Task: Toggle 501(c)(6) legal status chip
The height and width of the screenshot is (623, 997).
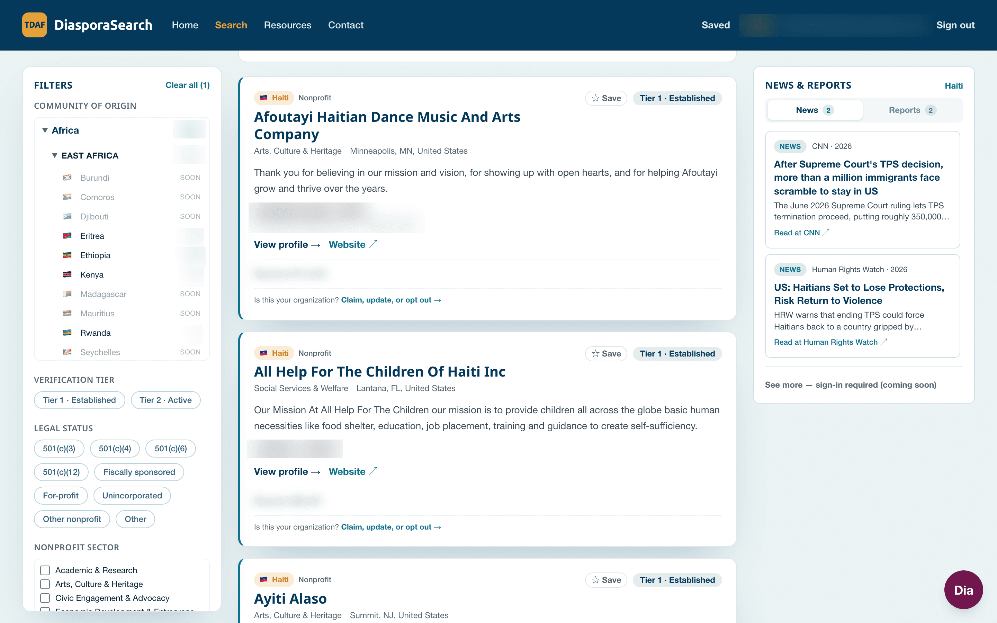Action: tap(171, 448)
